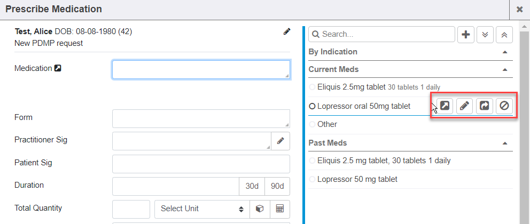Click the pencil button beside Practitioner Sig
This screenshot has height=224, width=530.
[280, 141]
